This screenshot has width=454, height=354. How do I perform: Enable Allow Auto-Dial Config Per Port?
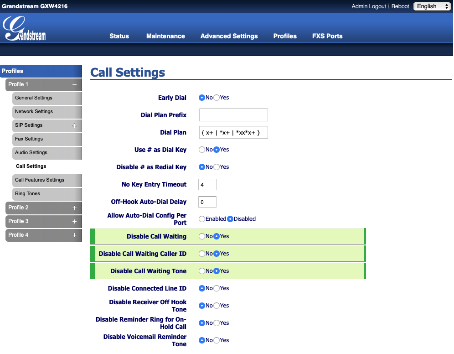point(202,219)
